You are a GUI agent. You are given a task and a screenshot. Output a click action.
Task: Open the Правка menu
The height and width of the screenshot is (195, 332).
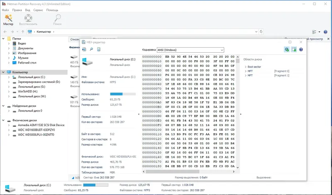point(17,10)
